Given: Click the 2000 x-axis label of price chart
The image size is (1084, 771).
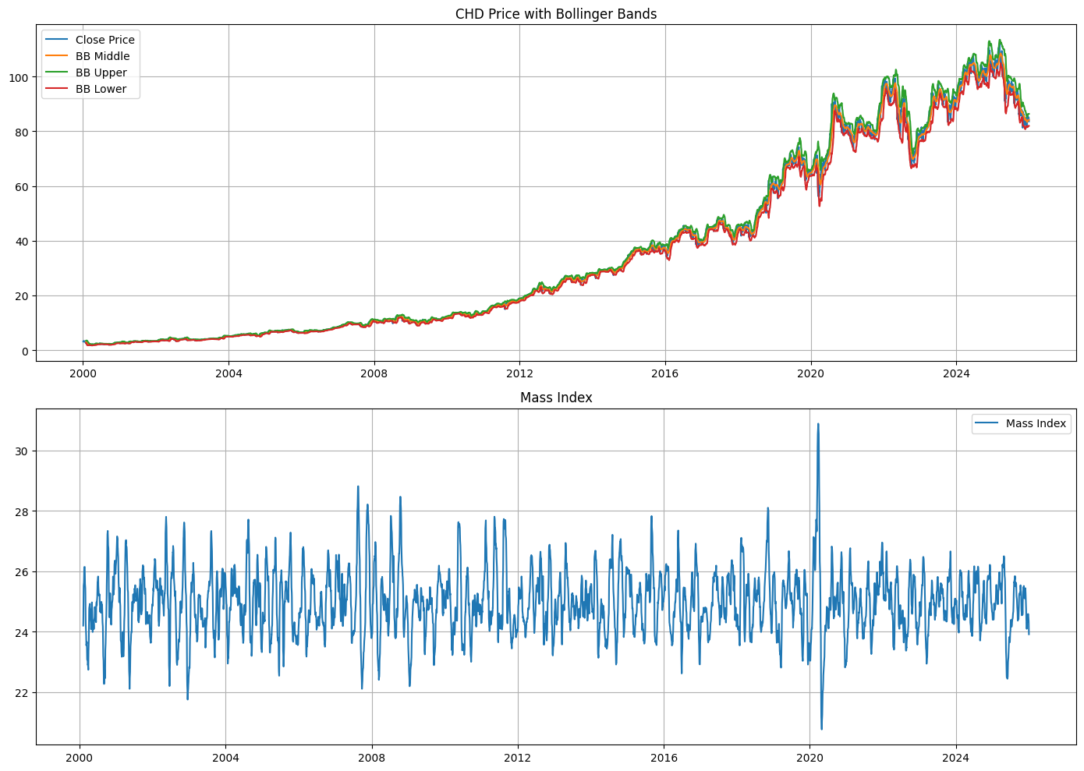Looking at the screenshot, I should pos(83,373).
